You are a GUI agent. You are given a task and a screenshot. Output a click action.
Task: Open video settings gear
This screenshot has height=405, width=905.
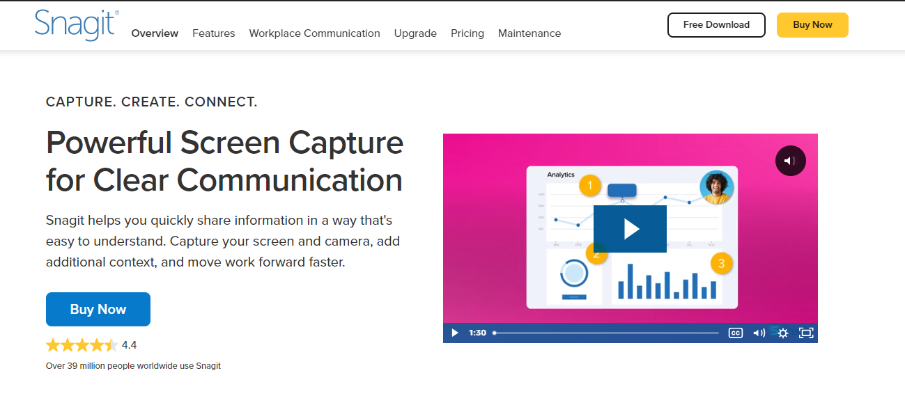tap(783, 333)
